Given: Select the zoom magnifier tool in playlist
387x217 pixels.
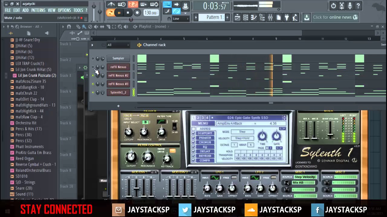Looking at the screenshot, I should tap(120, 27).
